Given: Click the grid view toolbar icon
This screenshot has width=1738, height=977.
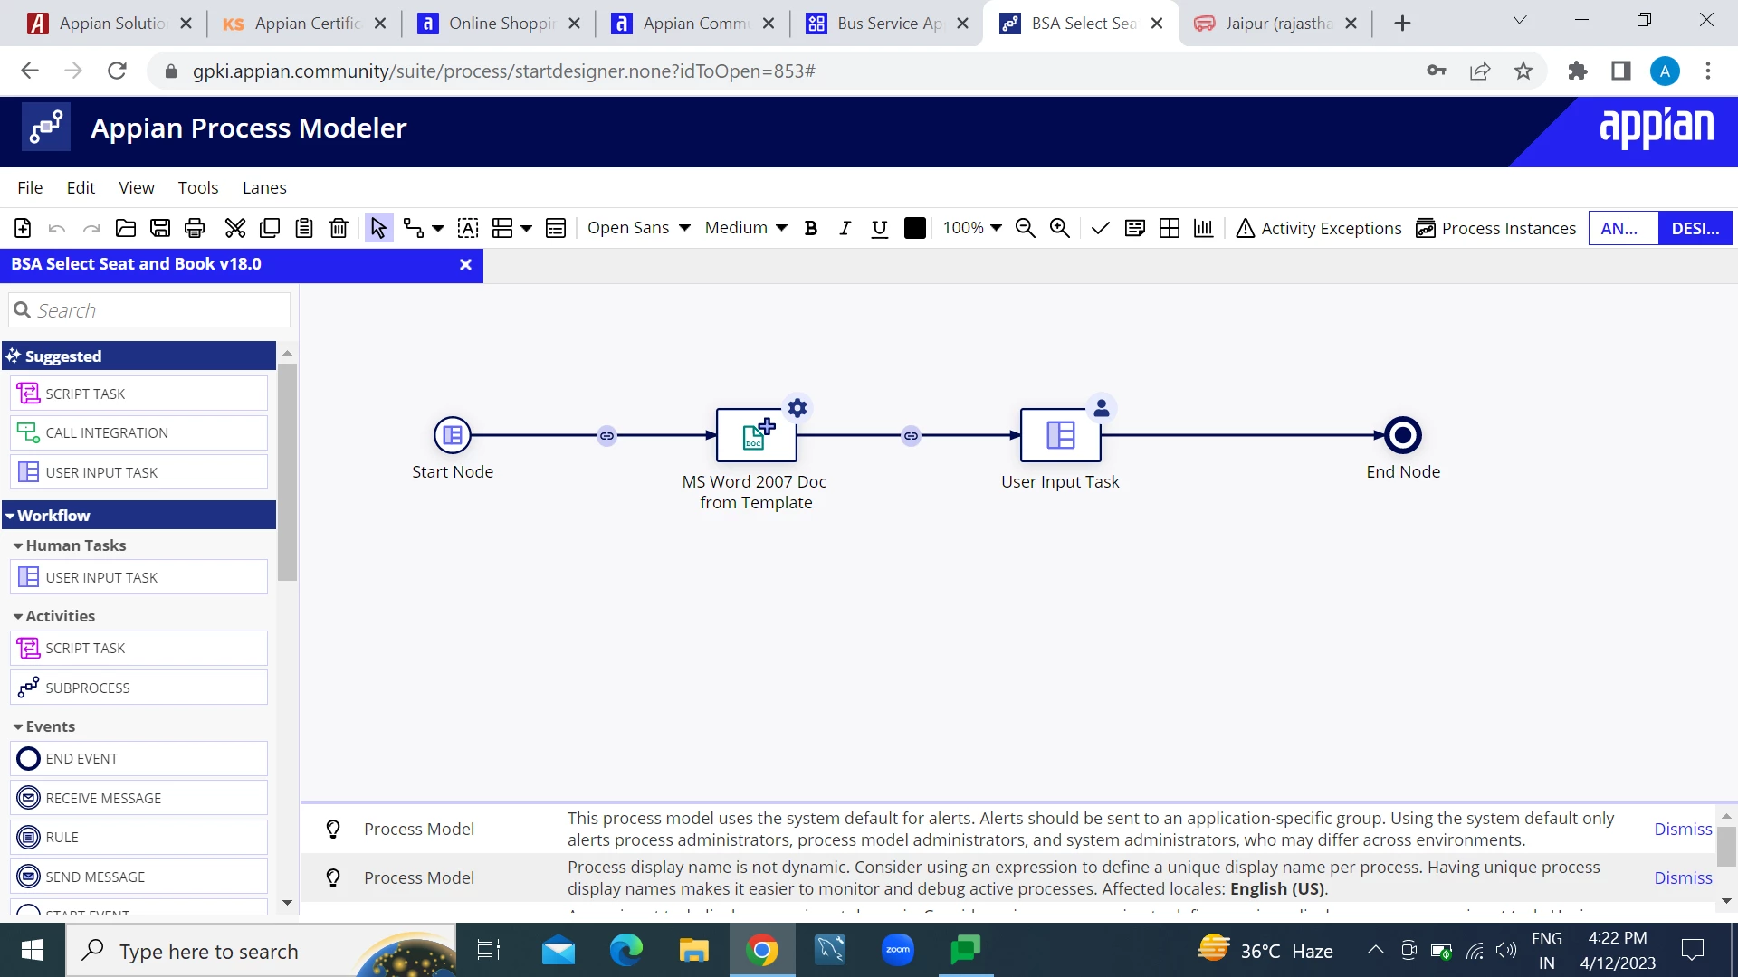Looking at the screenshot, I should pyautogui.click(x=1170, y=228).
